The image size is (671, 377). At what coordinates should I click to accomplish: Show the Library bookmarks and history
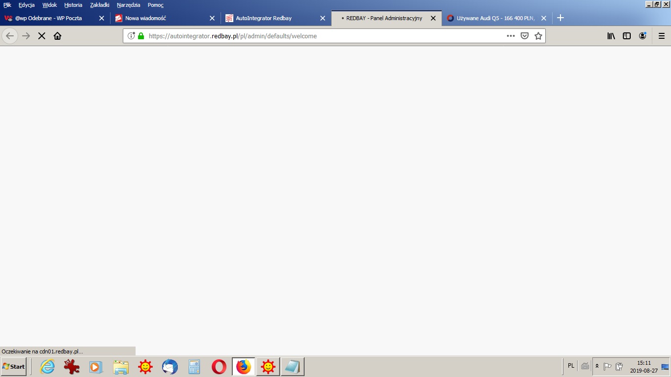click(x=611, y=36)
